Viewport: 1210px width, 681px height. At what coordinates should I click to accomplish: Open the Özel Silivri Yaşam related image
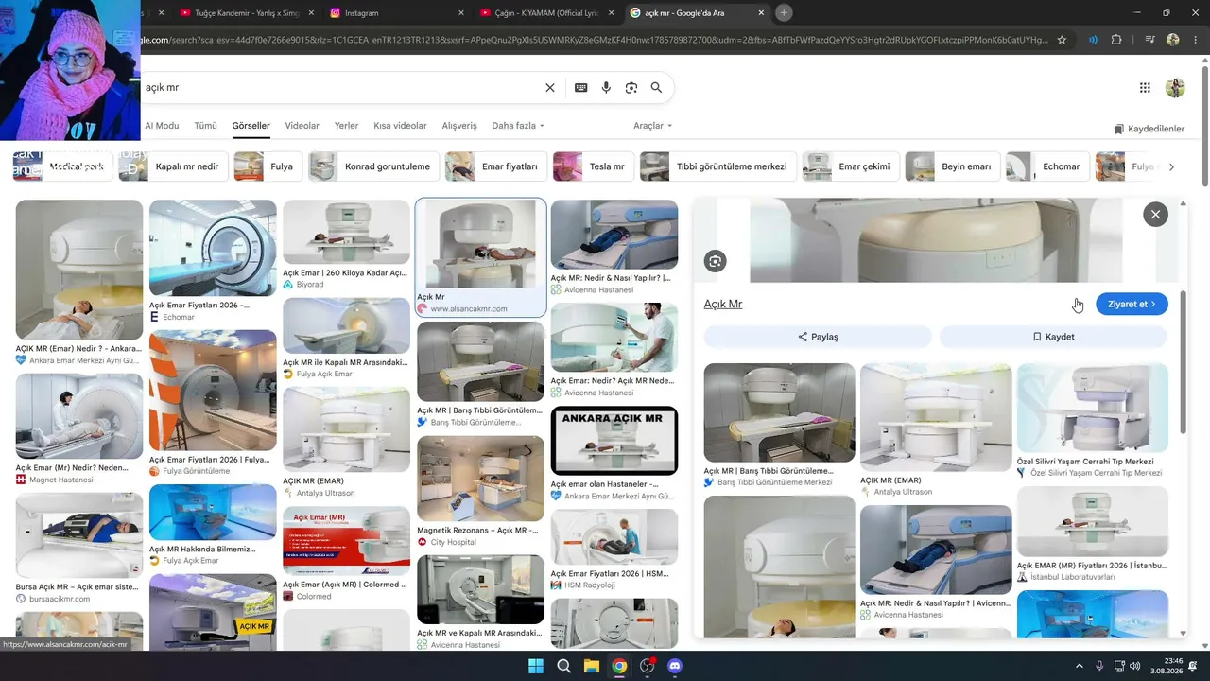pyautogui.click(x=1093, y=409)
